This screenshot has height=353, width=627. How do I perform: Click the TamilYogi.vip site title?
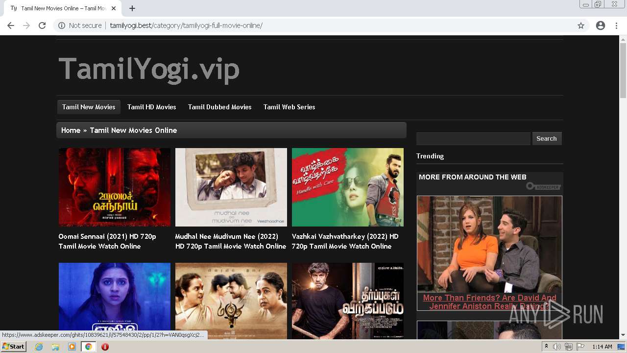(149, 69)
